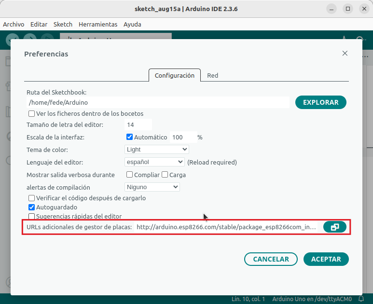Open the Herramientas menu

pyautogui.click(x=98, y=24)
